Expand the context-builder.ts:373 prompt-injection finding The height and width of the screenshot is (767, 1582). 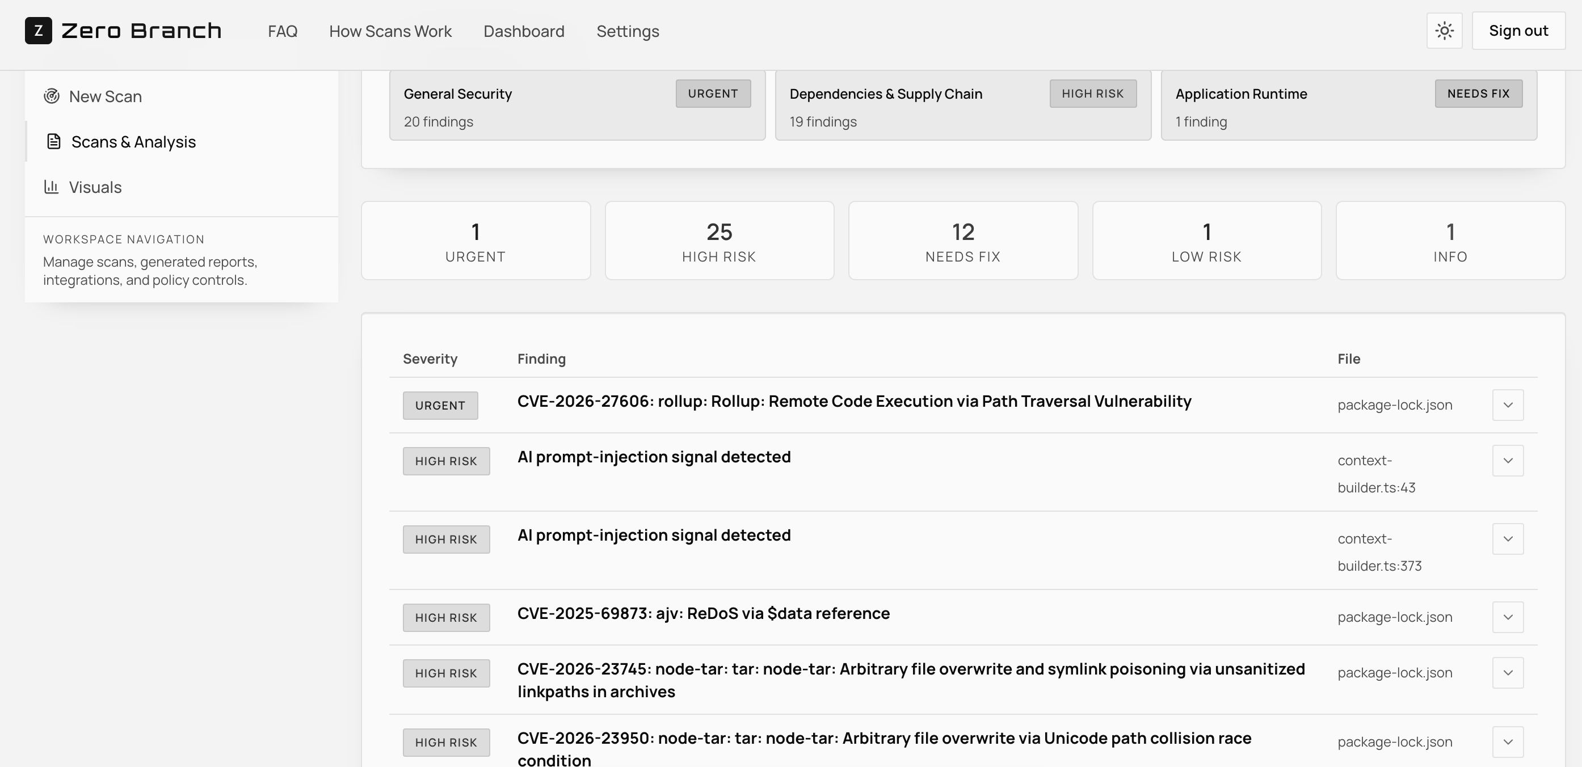point(1507,539)
